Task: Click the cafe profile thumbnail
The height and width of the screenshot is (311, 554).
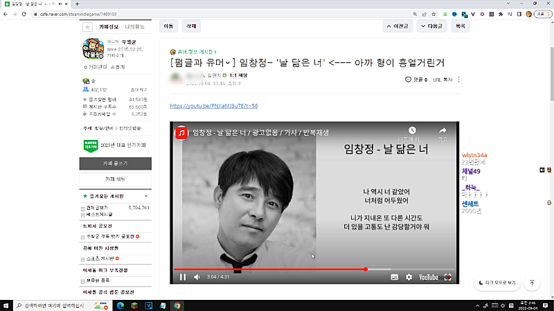Action: click(93, 48)
